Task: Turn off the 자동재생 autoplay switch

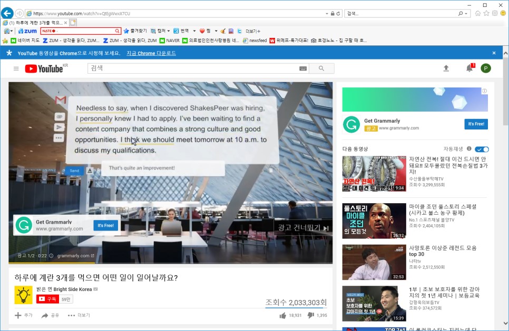Action: coord(482,149)
